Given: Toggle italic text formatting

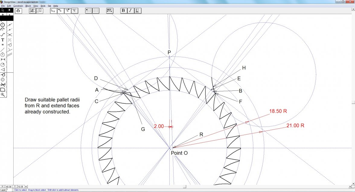Looking at the screenshot, I should (x=130, y=11).
